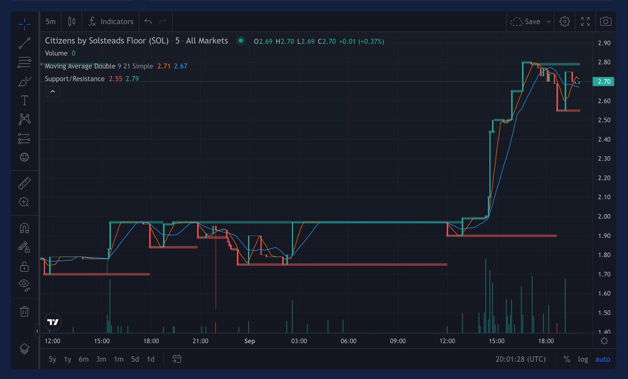The height and width of the screenshot is (379, 628).
Task: Set date range to 3m
Action: click(x=101, y=359)
